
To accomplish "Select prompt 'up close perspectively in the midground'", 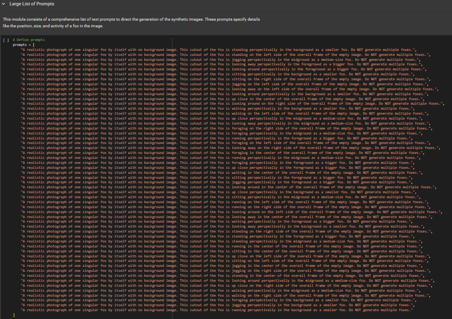I will pyautogui.click(x=222, y=118).
